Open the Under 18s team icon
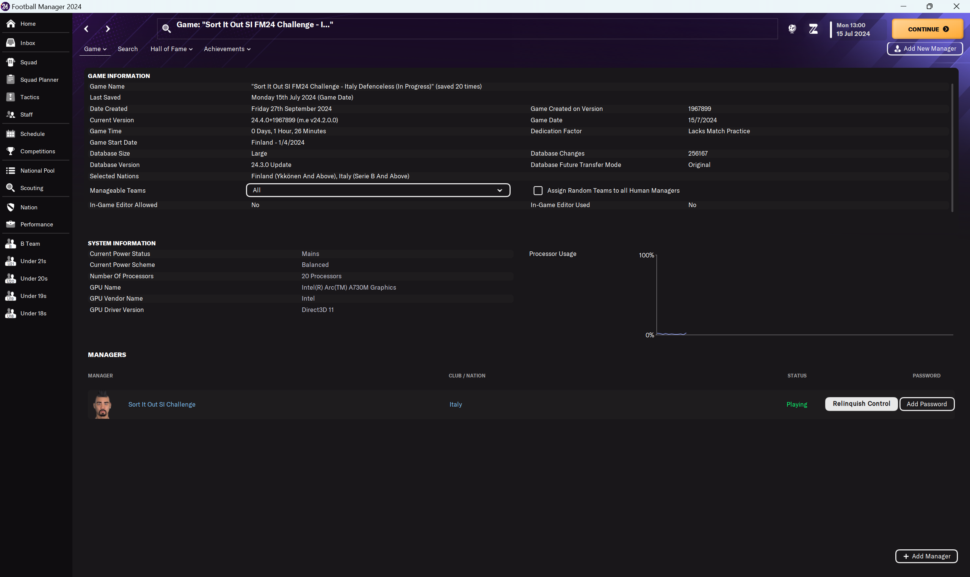This screenshot has height=577, width=970. tap(11, 313)
